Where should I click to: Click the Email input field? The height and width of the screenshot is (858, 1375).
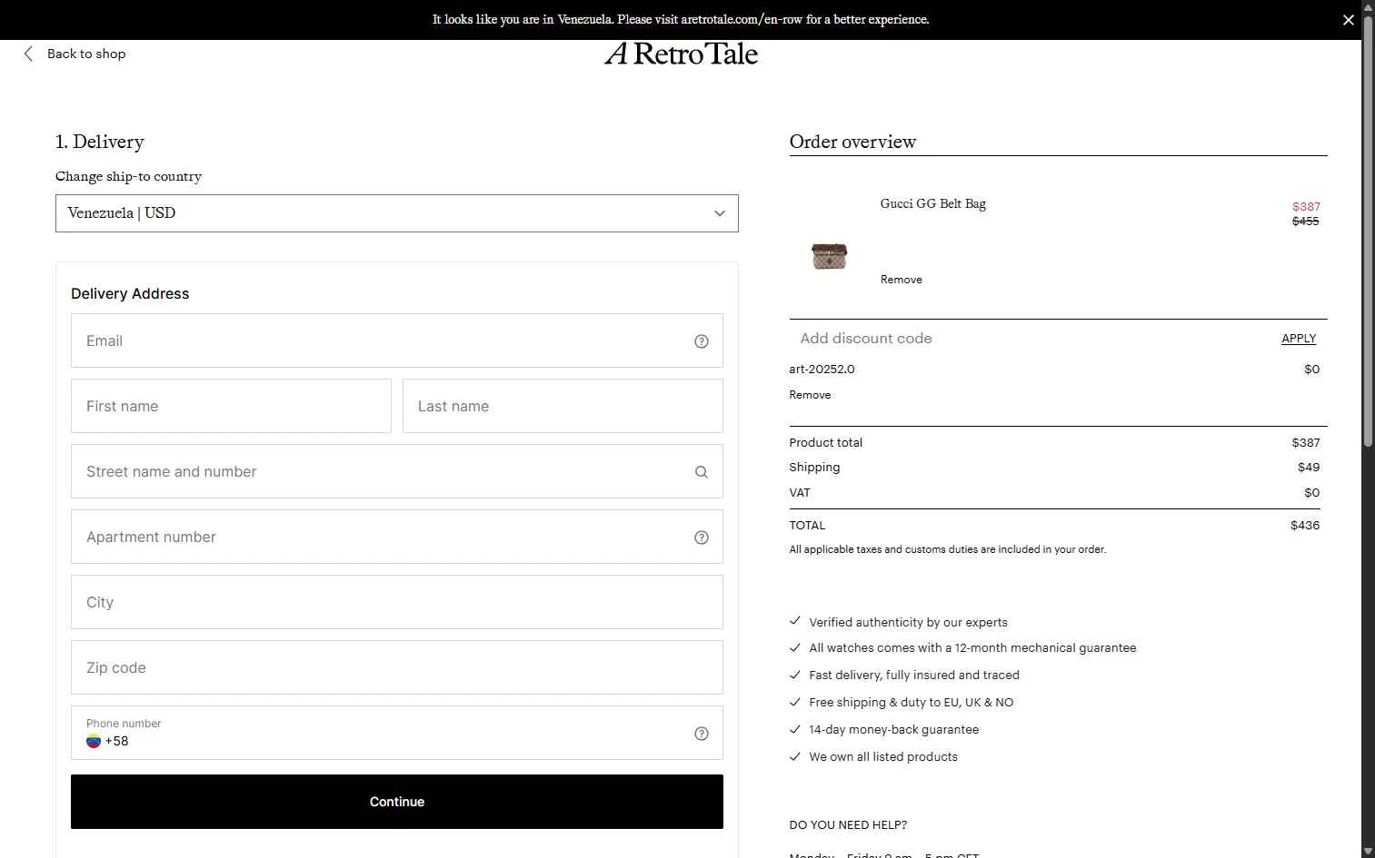[x=397, y=340]
